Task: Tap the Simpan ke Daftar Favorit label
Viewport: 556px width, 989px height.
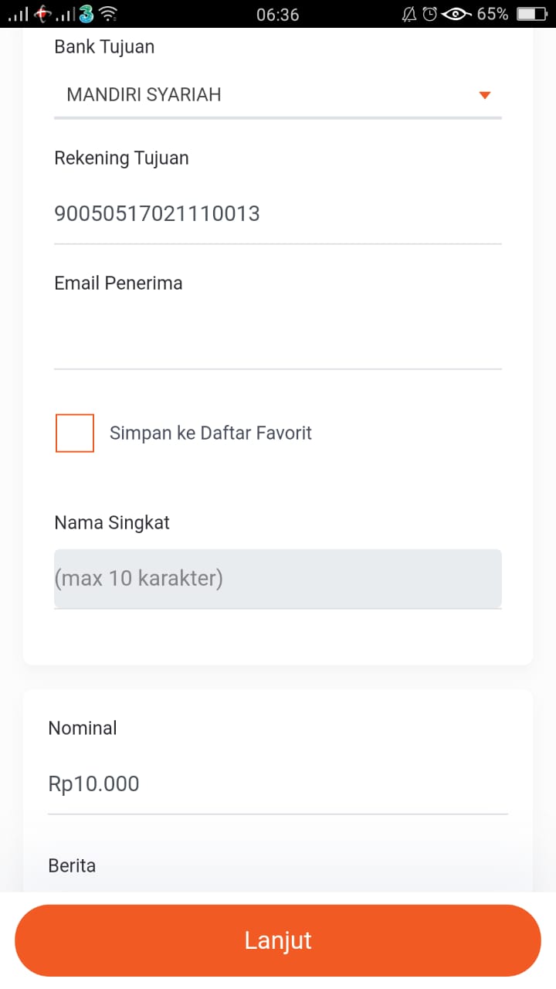Action: tap(210, 433)
